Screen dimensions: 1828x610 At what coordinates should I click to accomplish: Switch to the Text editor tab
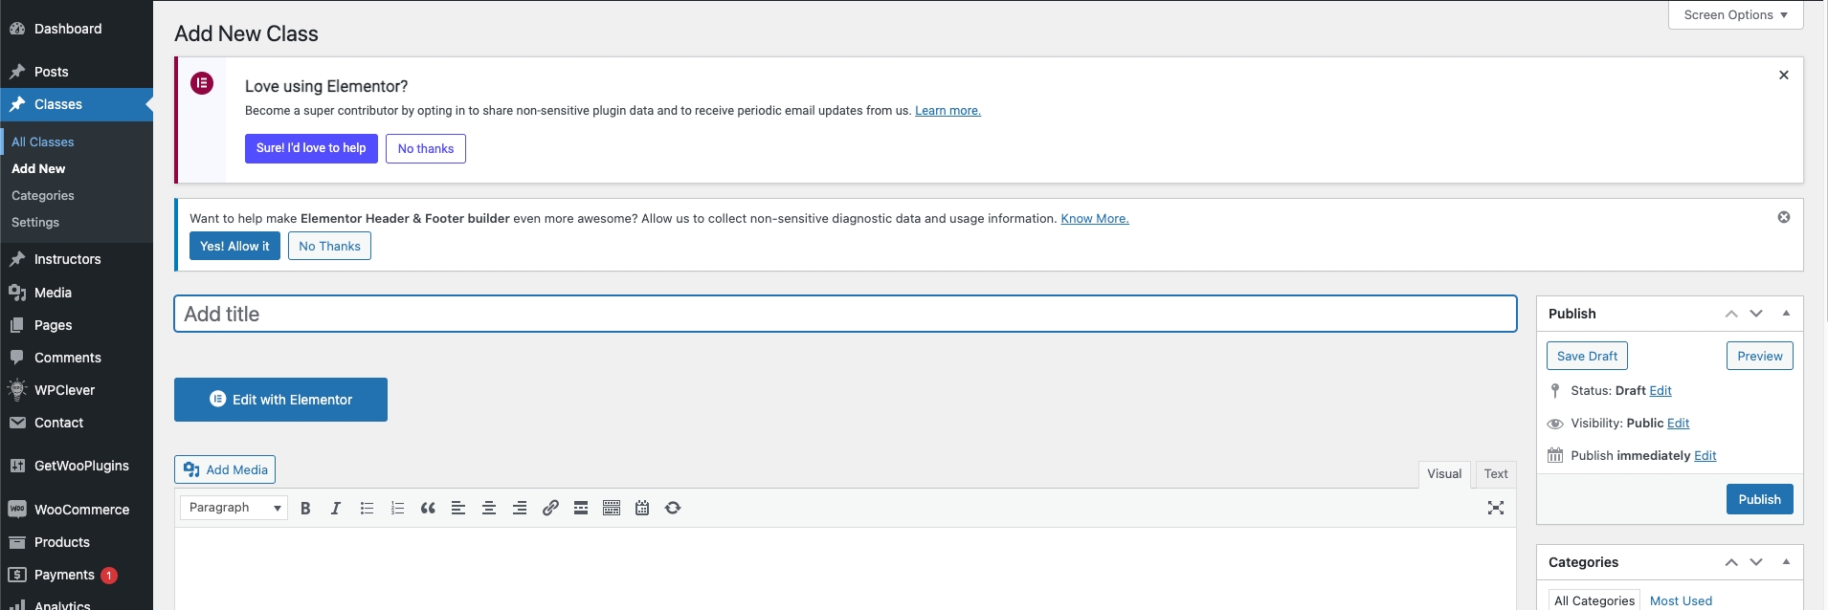[x=1496, y=474]
